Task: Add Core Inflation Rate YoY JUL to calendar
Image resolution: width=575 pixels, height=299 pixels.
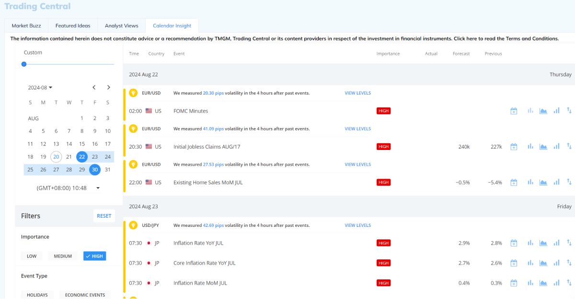Action: coord(514,263)
